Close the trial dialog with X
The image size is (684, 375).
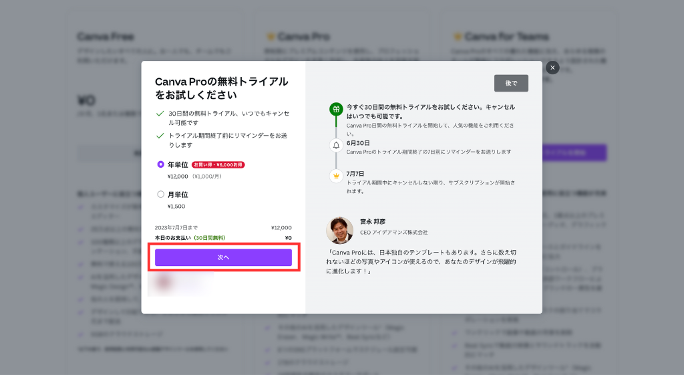coord(552,68)
